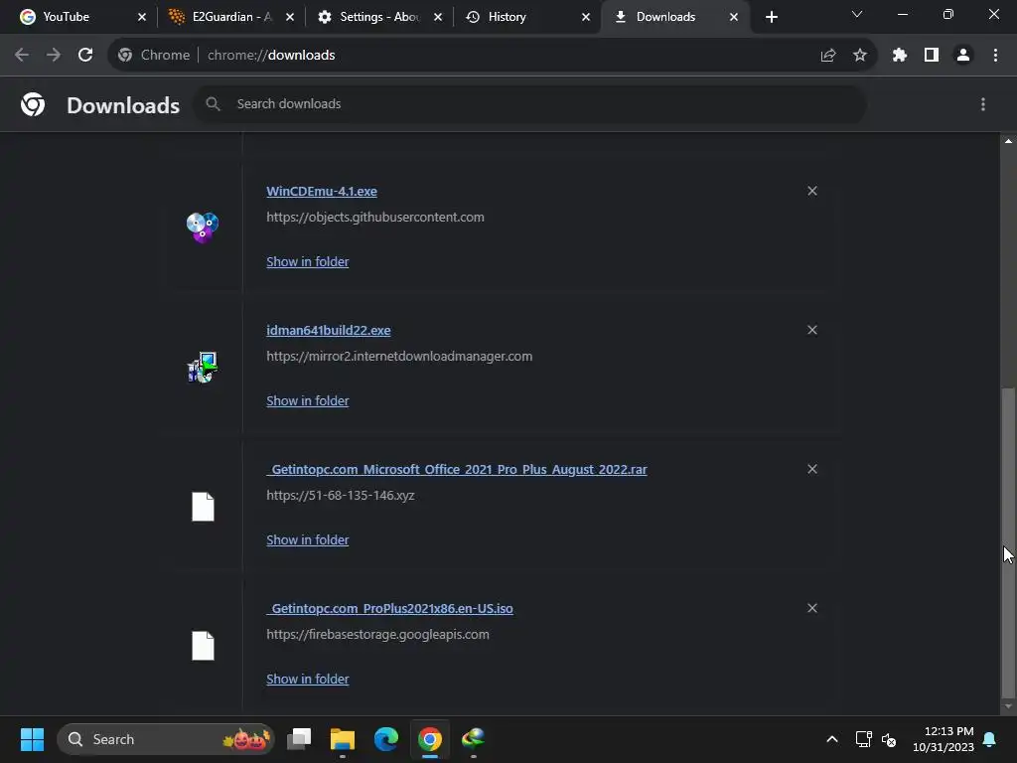Show WinCDEmu-4.1.exe in folder
Screen dimensions: 1017x763
click(x=308, y=261)
